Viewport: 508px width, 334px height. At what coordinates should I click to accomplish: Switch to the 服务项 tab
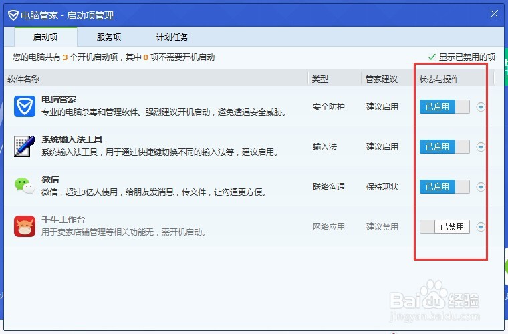pos(109,37)
